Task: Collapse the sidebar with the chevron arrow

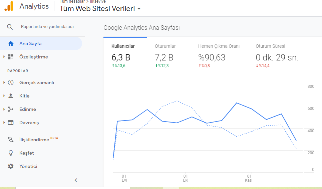Action: (x=76, y=180)
